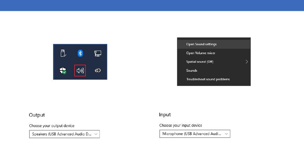This screenshot has width=304, height=165.
Task: Open the Speakers output device dropdown
Action: pos(64,134)
